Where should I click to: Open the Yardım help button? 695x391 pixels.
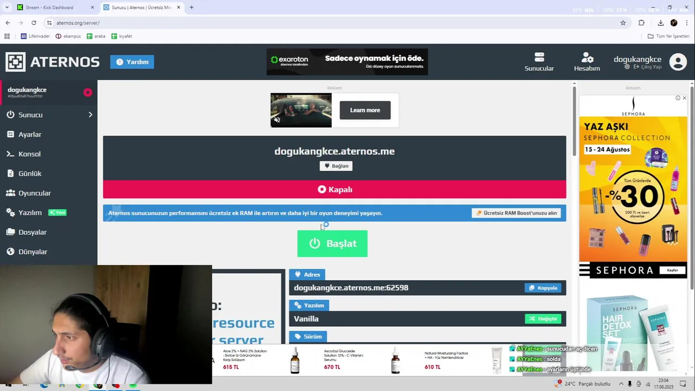(x=132, y=62)
